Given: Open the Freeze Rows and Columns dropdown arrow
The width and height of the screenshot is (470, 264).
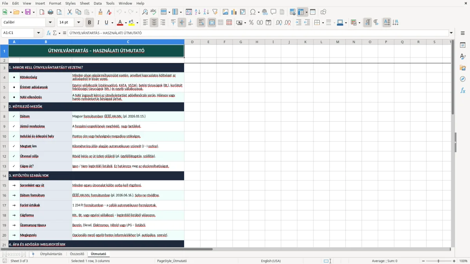Looking at the screenshot, I should [307, 12].
